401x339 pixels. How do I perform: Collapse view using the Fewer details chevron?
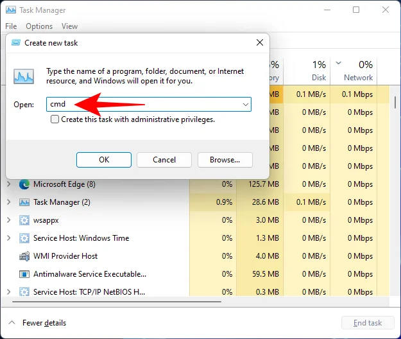(12, 322)
